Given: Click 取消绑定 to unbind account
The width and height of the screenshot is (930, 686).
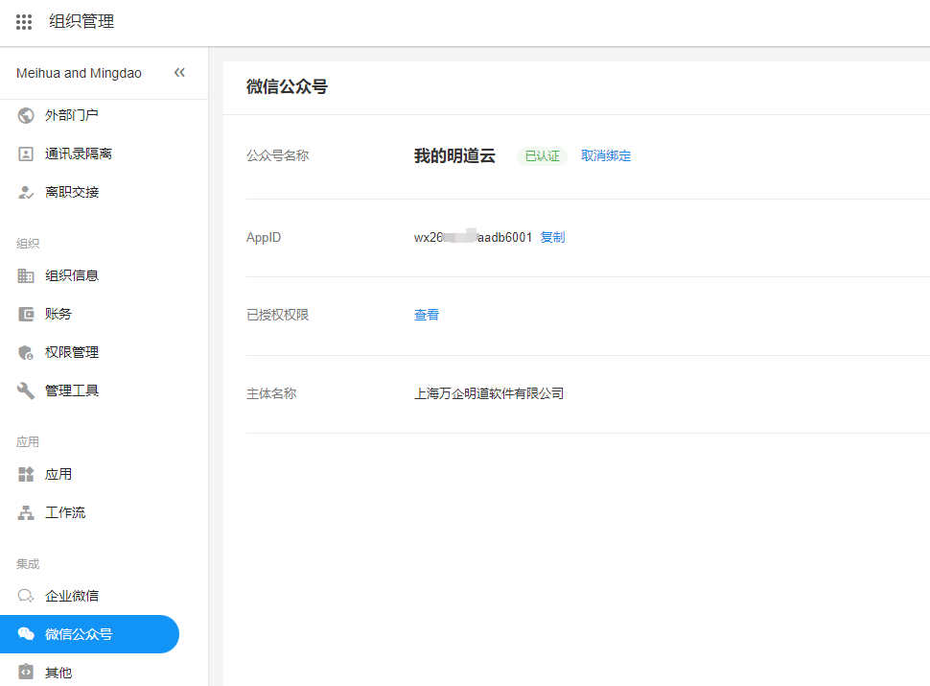Looking at the screenshot, I should [x=606, y=155].
